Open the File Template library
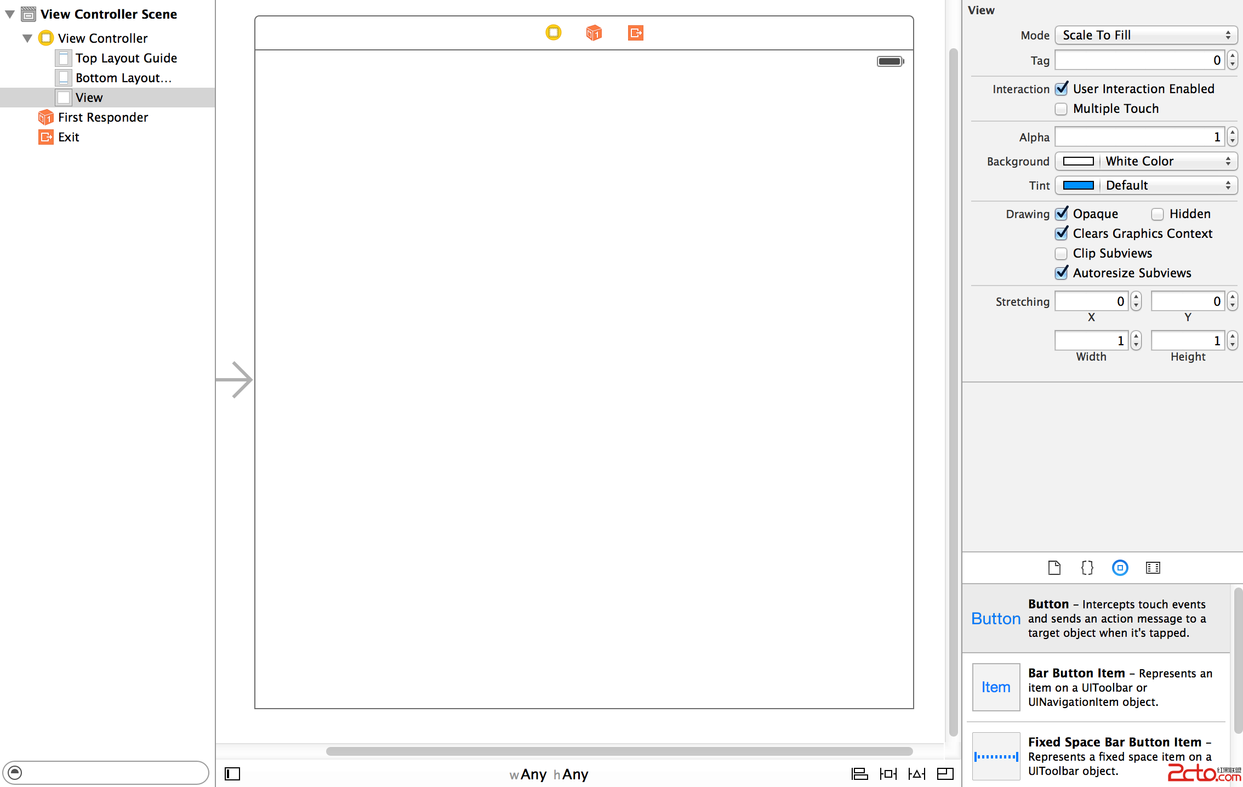 [1054, 568]
